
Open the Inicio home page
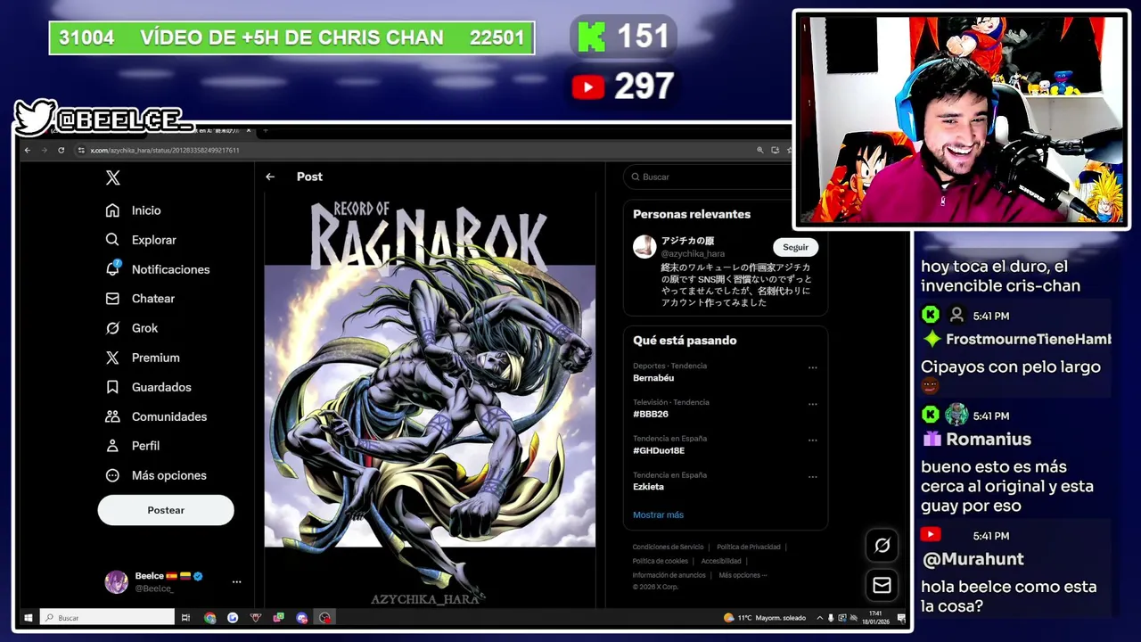click(134, 210)
